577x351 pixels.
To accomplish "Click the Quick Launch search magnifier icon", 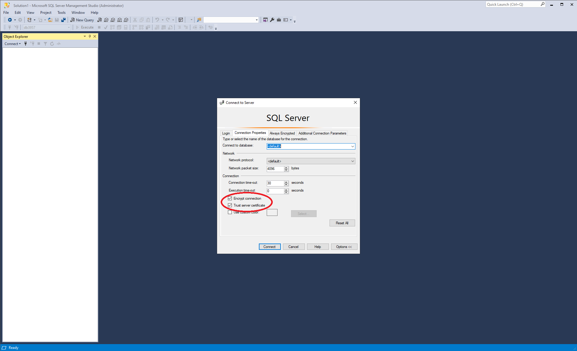I will click(542, 4).
